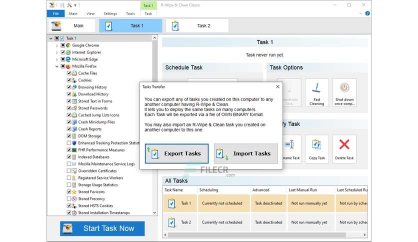The height and width of the screenshot is (242, 418).
Task: Open the Main ribbon menu
Action: click(73, 13)
